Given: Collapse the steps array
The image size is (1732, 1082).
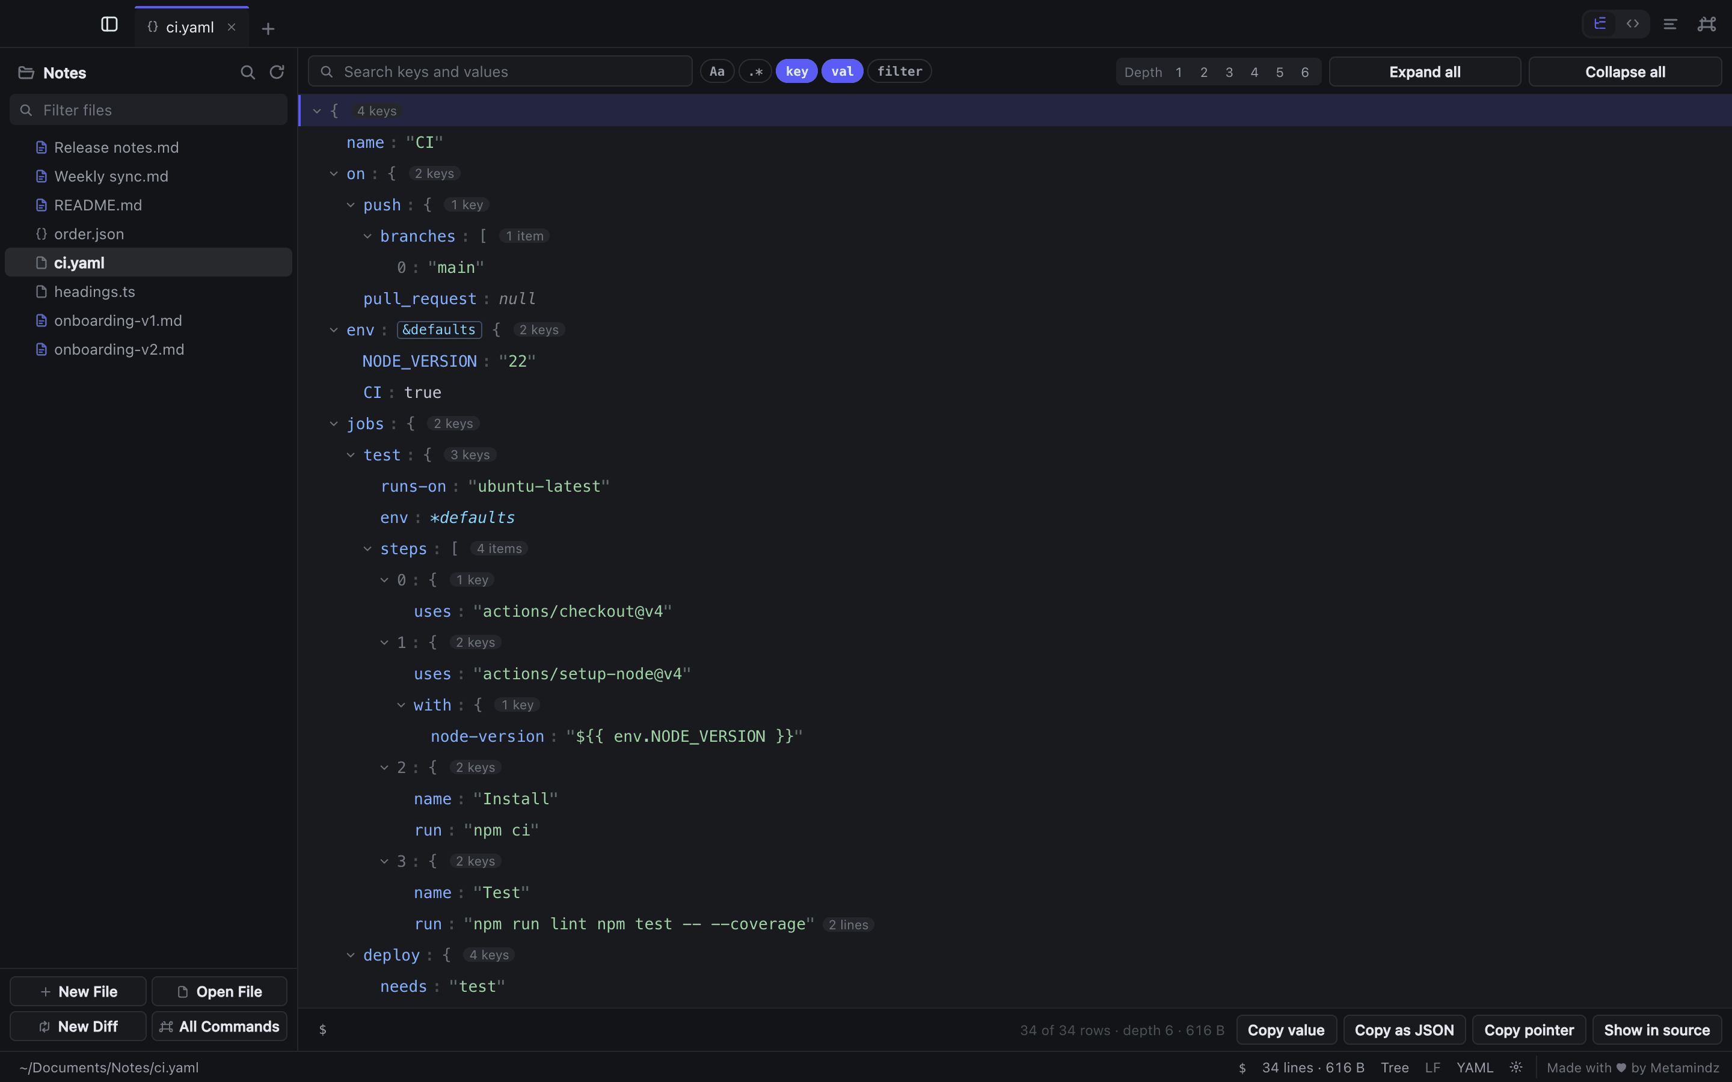Looking at the screenshot, I should point(367,549).
